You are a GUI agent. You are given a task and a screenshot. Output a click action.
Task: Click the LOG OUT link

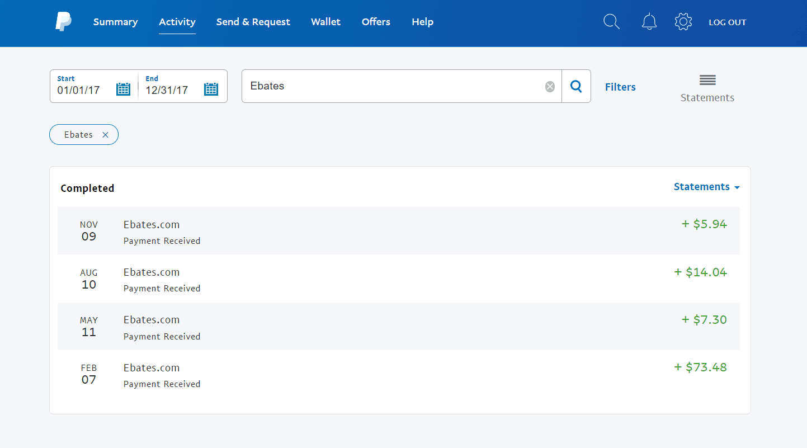click(x=728, y=22)
